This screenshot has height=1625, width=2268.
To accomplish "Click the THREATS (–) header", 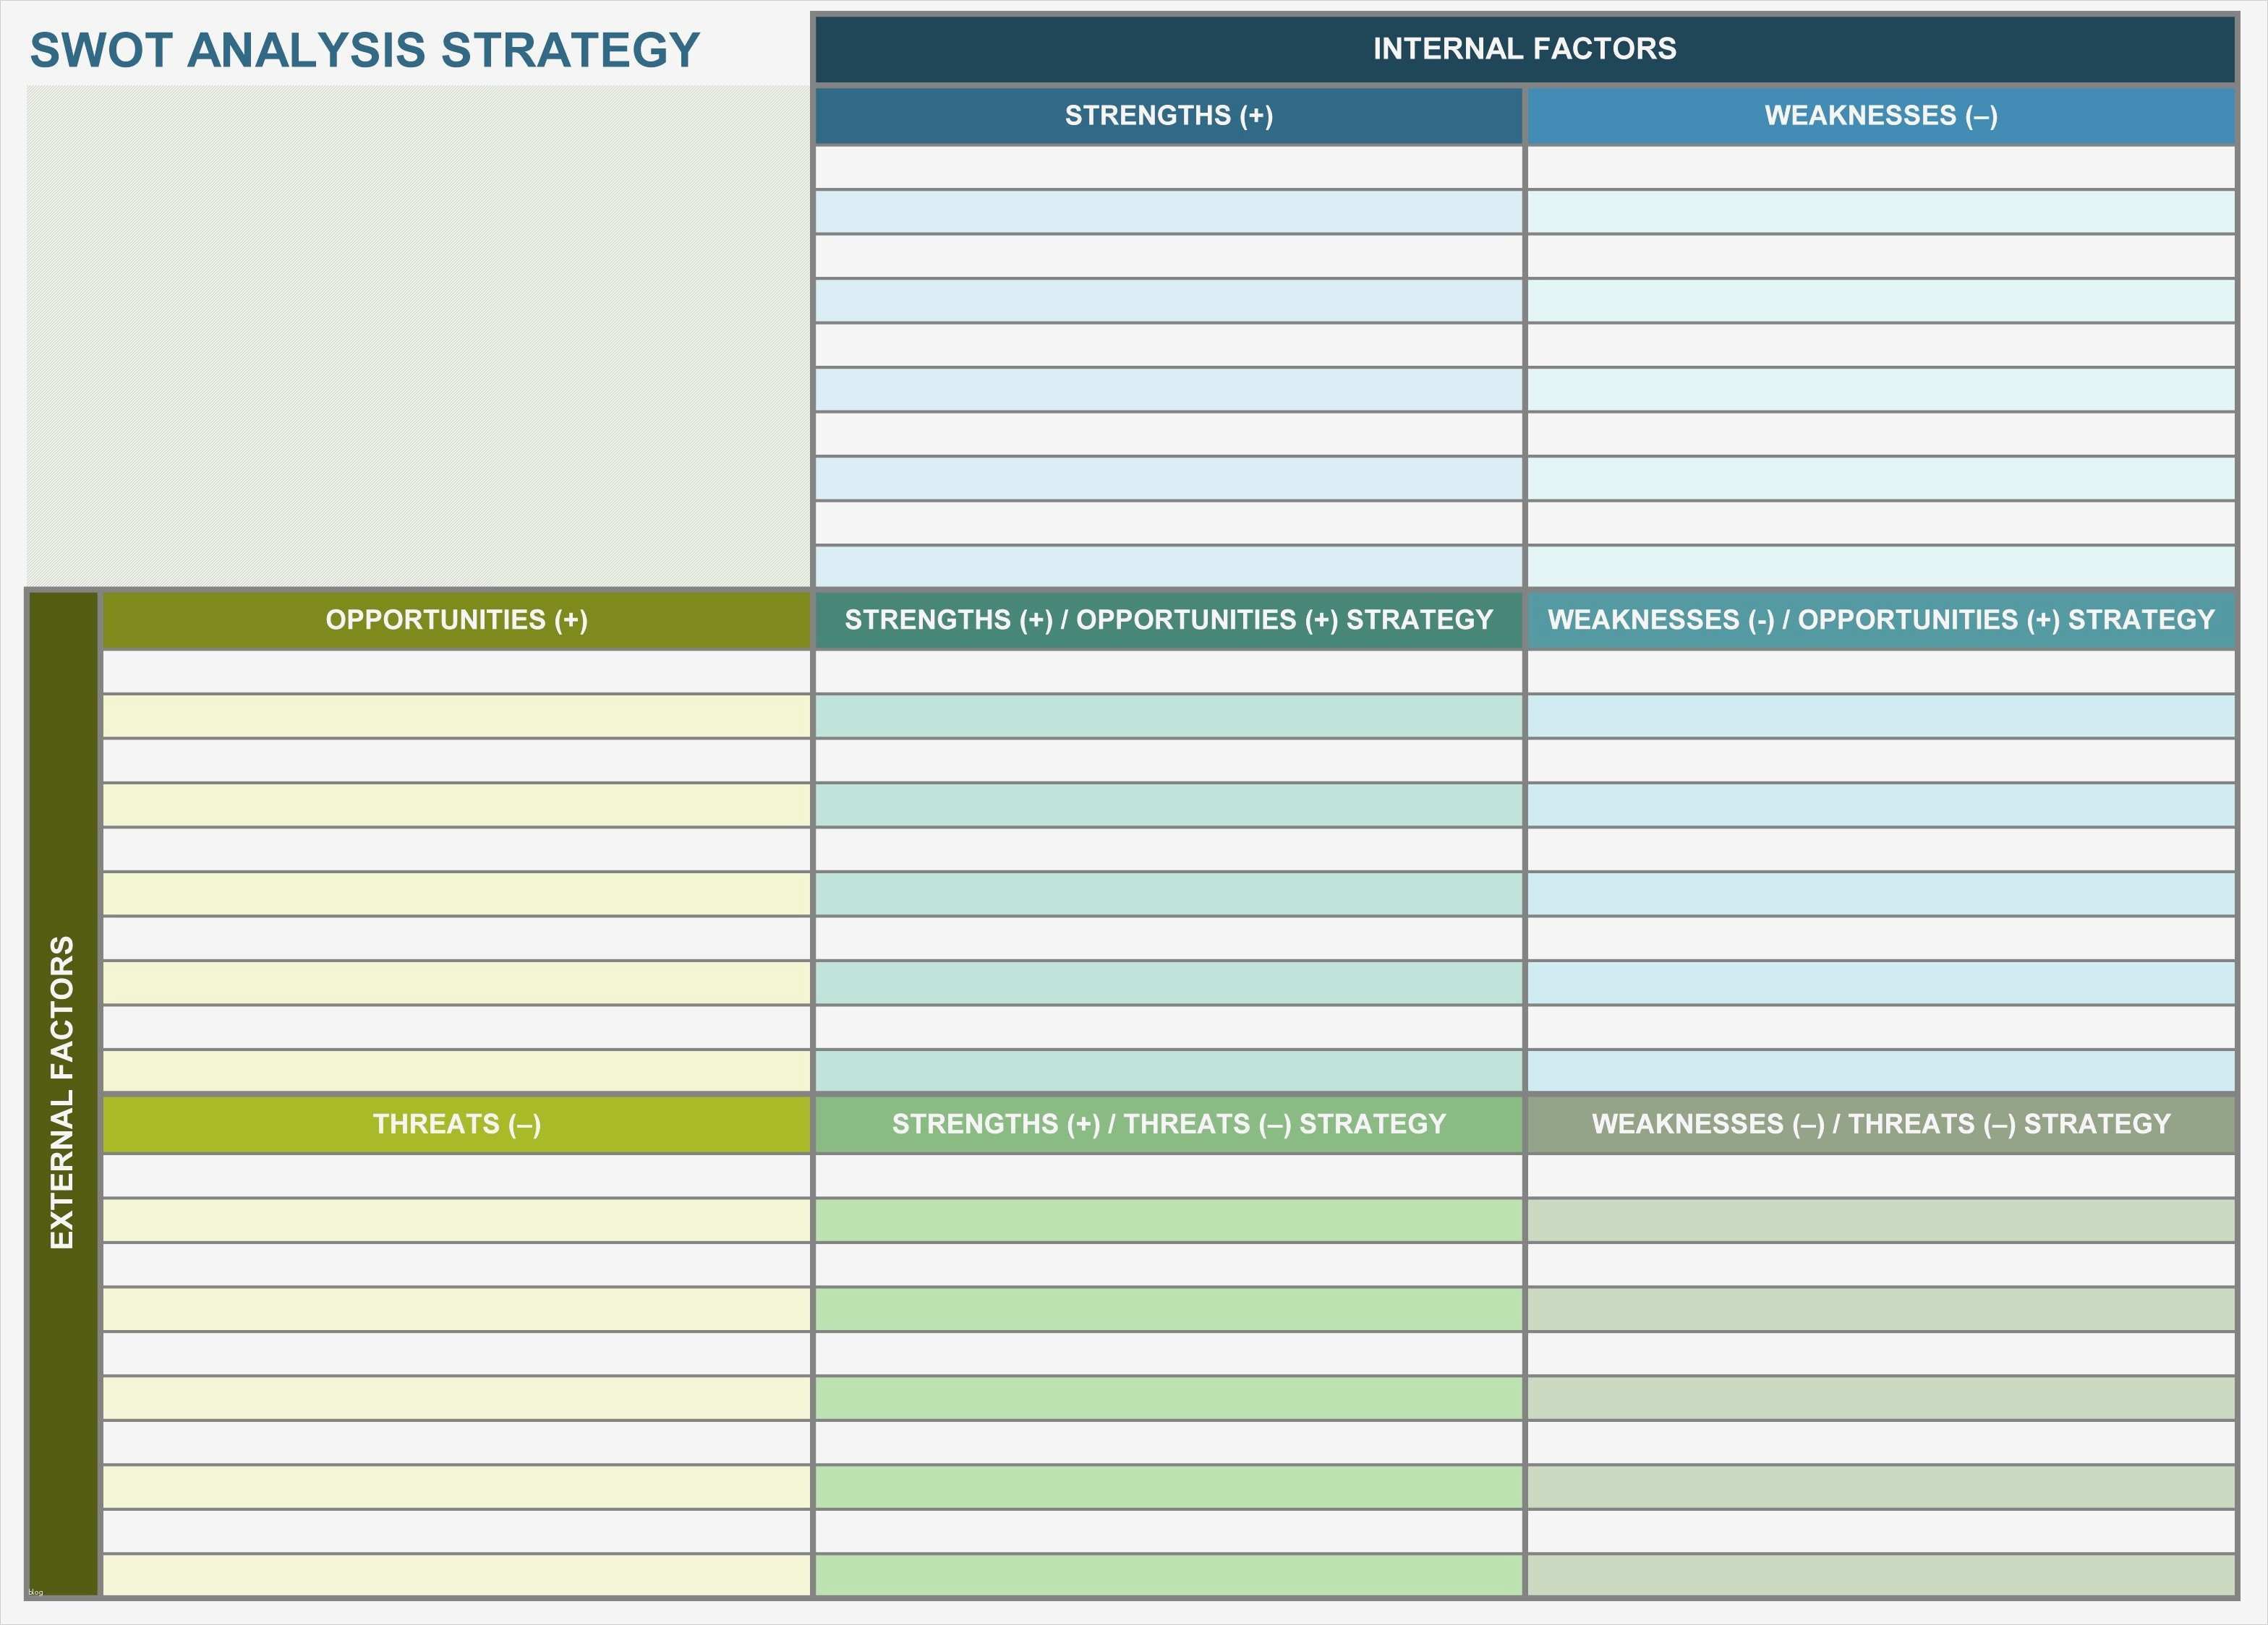I will [x=456, y=1124].
